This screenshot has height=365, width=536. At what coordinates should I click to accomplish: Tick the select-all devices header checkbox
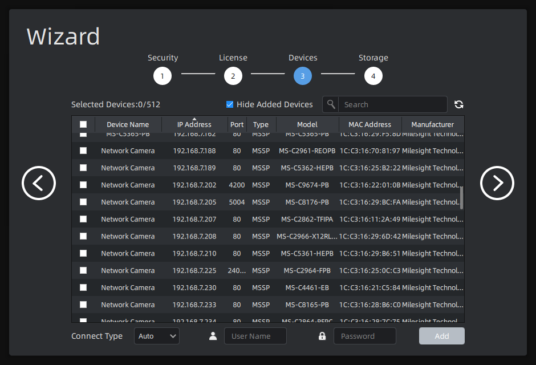tap(83, 124)
